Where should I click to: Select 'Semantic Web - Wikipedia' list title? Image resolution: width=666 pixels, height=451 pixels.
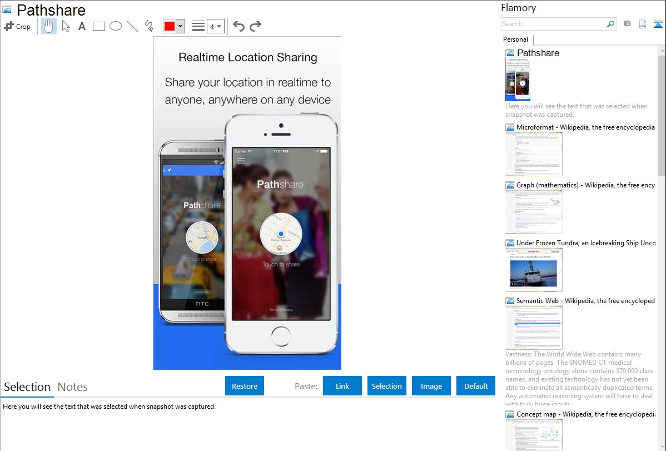(x=586, y=301)
